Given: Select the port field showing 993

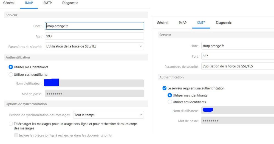Looking at the screenshot, I should click(94, 36).
